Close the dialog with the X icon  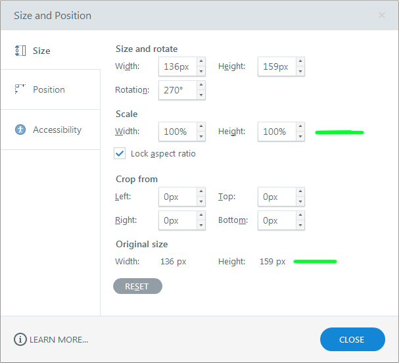coord(383,15)
